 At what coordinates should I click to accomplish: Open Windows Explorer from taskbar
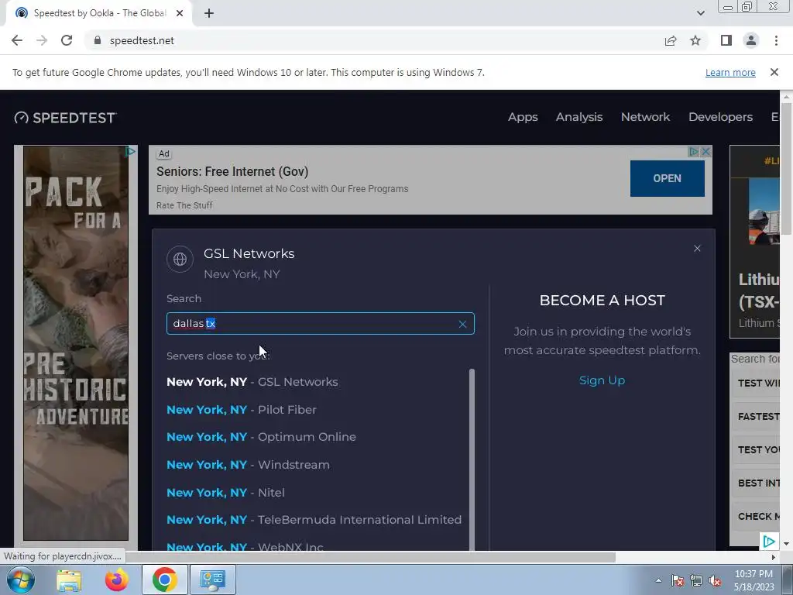(69, 580)
